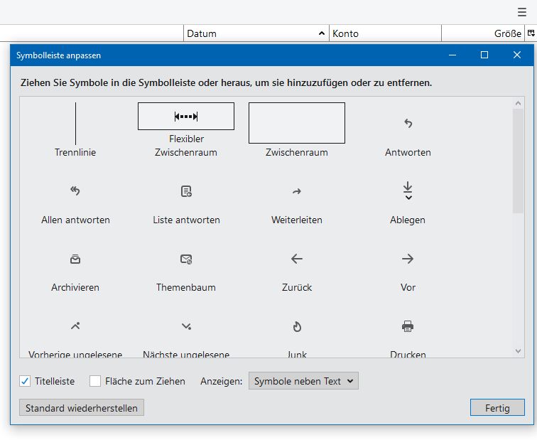
Task: Click the Antworten reply icon
Action: [408, 124]
